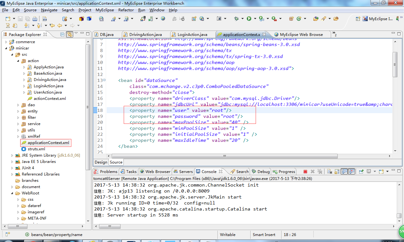Toggle Link with Editor in Package Explorer
Image resolution: width=404 pixels, height=242 pixels.
(69, 34)
